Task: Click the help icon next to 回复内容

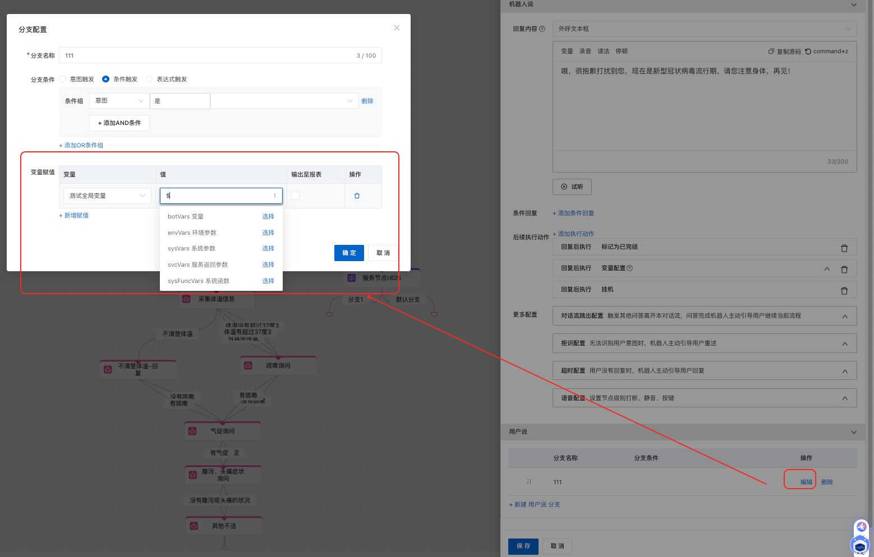Action: click(542, 29)
